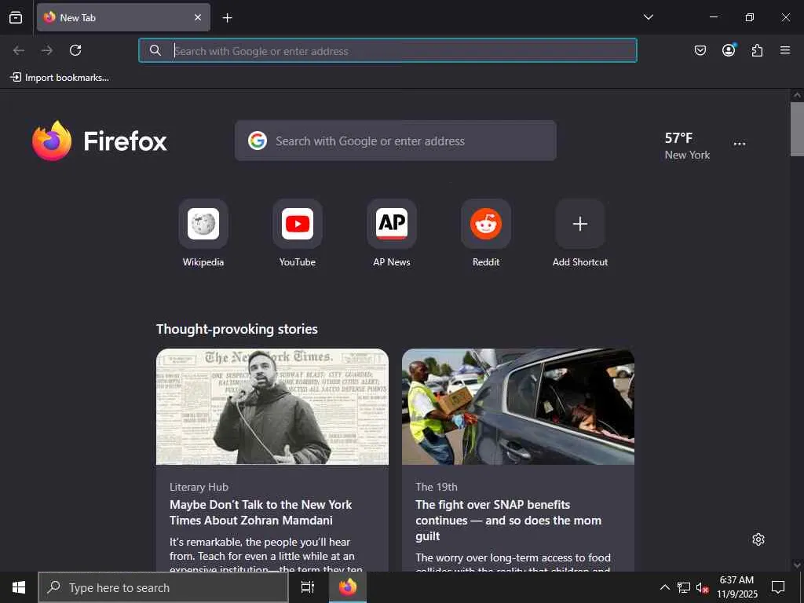Open the 57°F New York weather widget
The image size is (804, 603).
coord(687,145)
